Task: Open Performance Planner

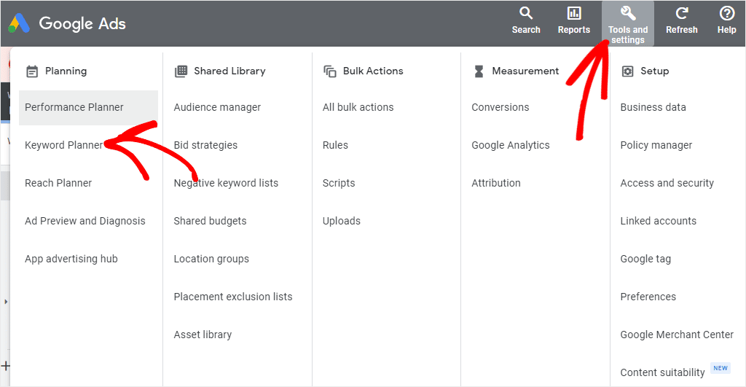Action: coord(88,108)
